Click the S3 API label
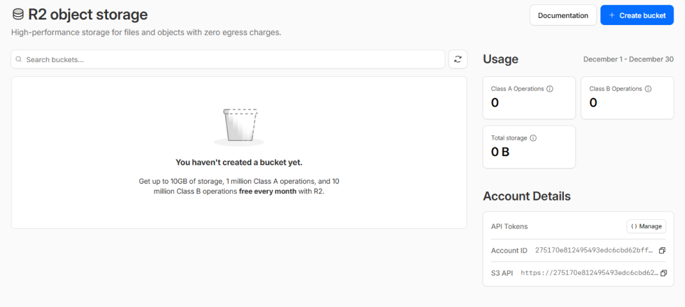The width and height of the screenshot is (685, 307). pos(502,273)
